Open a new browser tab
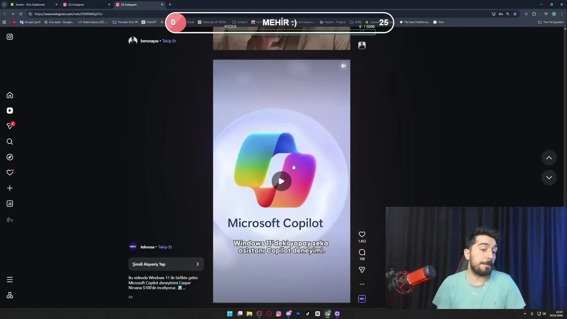Viewport: 567px width, 319px height. tap(170, 4)
